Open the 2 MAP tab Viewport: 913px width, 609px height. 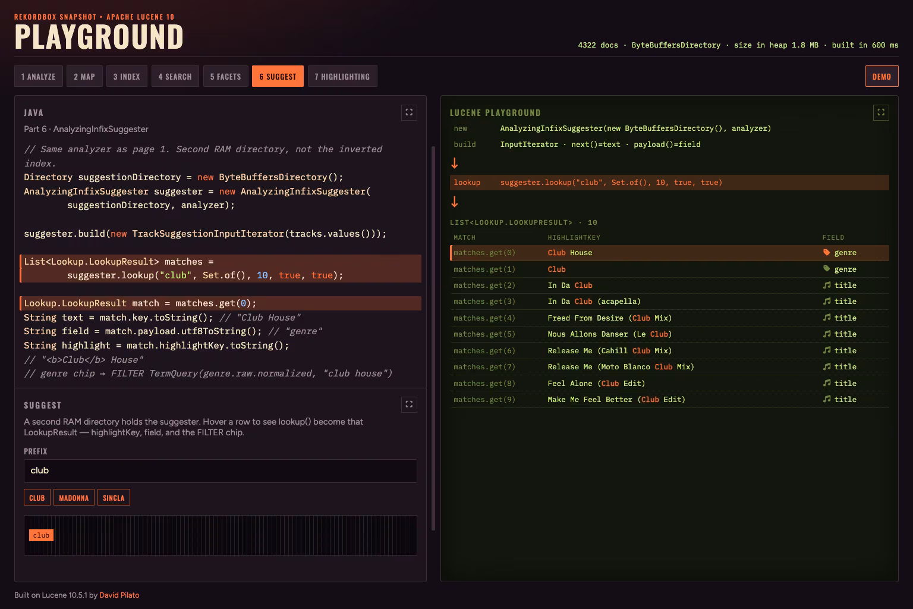[84, 76]
